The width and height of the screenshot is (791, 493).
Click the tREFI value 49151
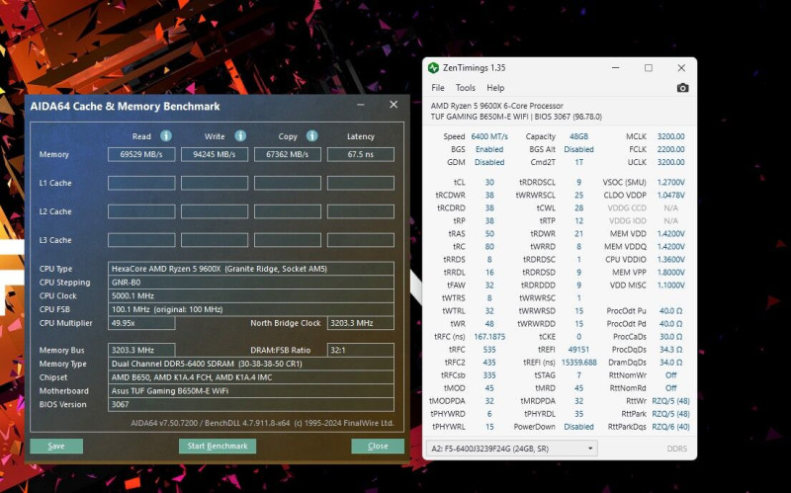click(578, 350)
